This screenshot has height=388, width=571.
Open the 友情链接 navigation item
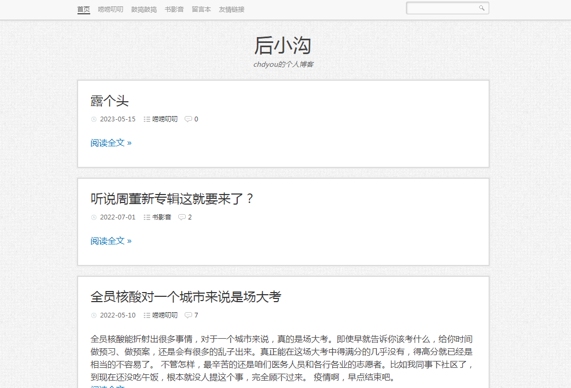pos(231,9)
